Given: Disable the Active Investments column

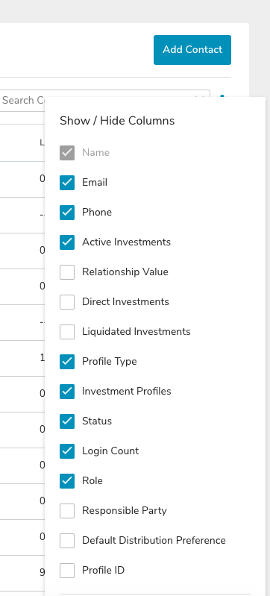Looking at the screenshot, I should tap(67, 242).
